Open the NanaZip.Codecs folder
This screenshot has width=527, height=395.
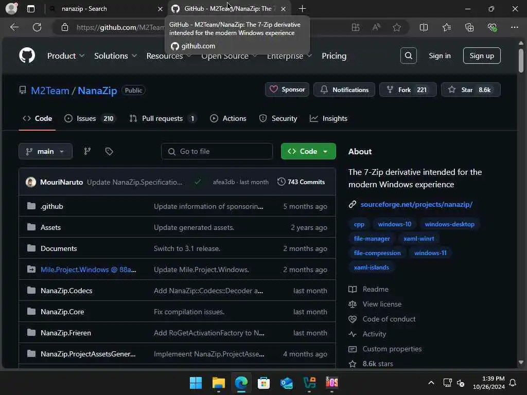tap(66, 291)
